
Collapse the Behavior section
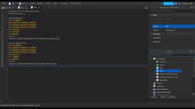point(151,34)
